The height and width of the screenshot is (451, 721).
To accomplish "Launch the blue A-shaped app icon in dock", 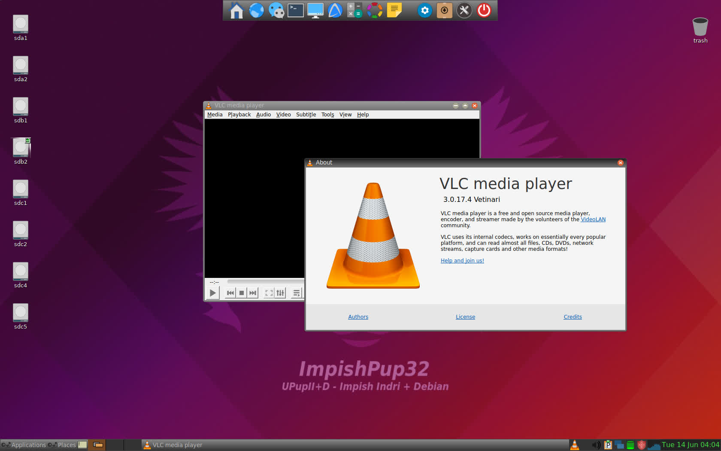I will (335, 10).
